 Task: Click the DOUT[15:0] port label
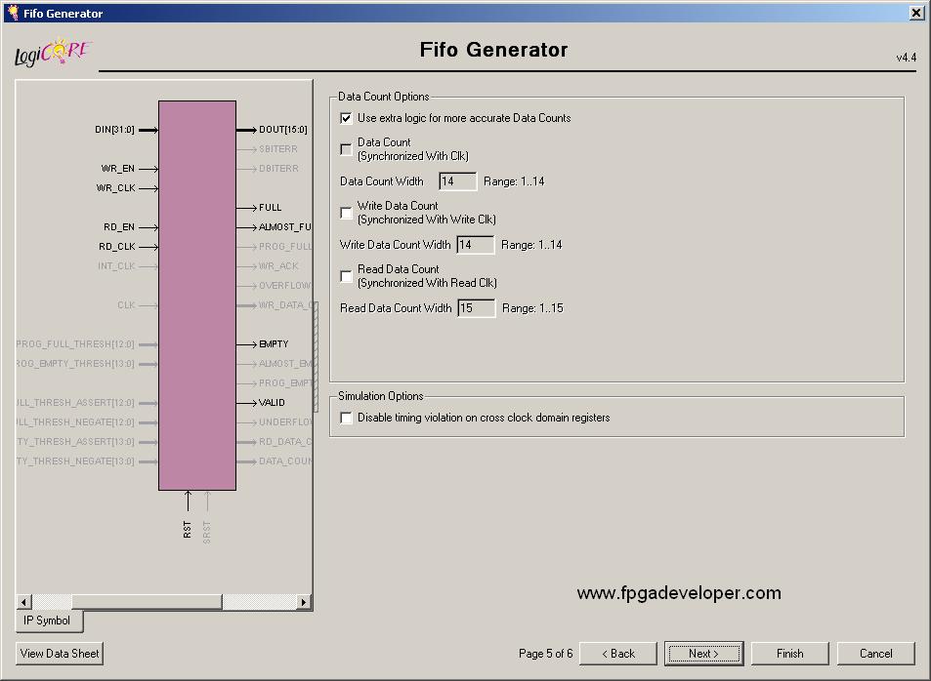pyautogui.click(x=283, y=130)
